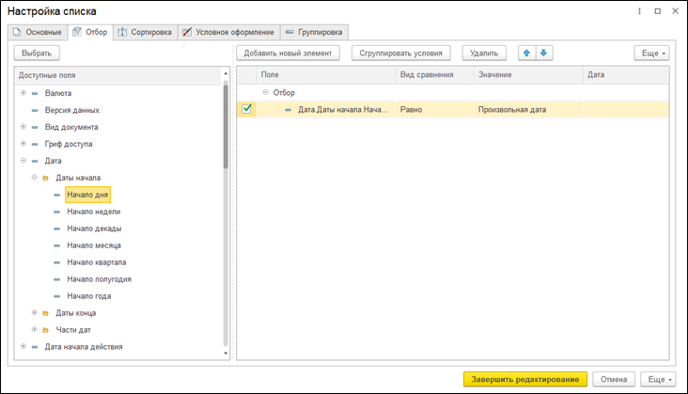Open the Еще dropdown in the toolbar
This screenshot has width=688, height=394.
coord(651,54)
